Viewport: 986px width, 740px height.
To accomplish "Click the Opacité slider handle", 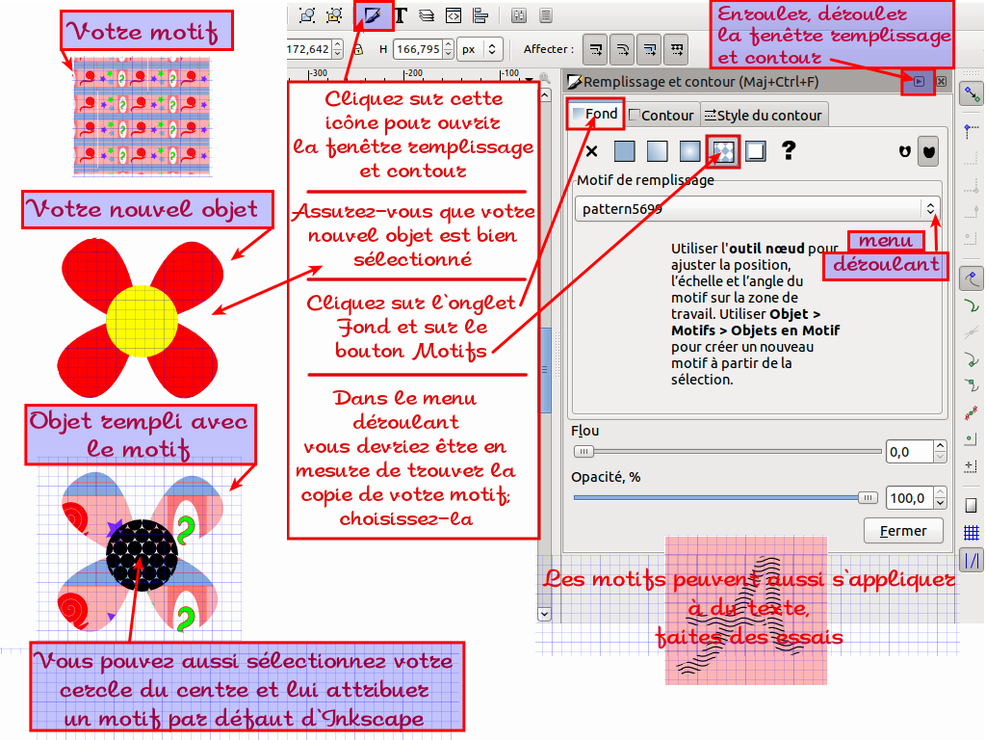I will pos(868,498).
